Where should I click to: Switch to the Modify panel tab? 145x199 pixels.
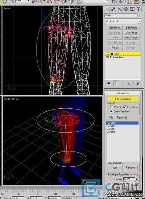pyautogui.click(x=113, y=9)
